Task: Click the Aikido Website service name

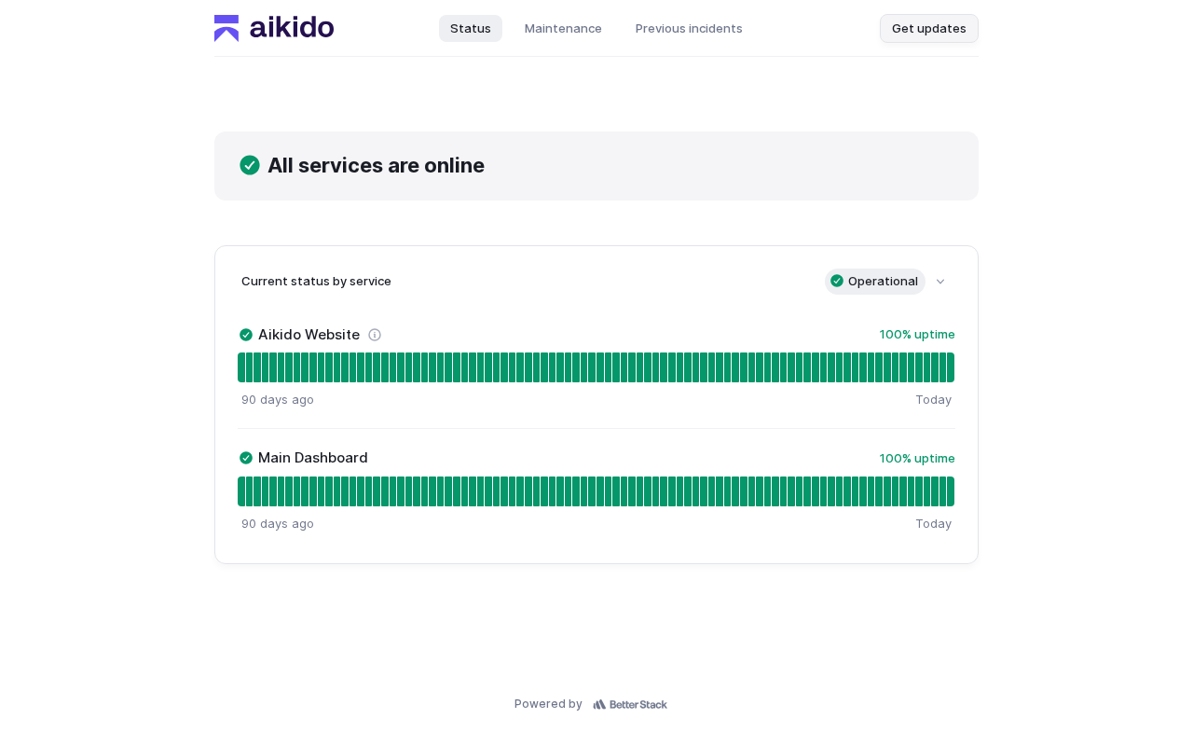Action: 309,335
